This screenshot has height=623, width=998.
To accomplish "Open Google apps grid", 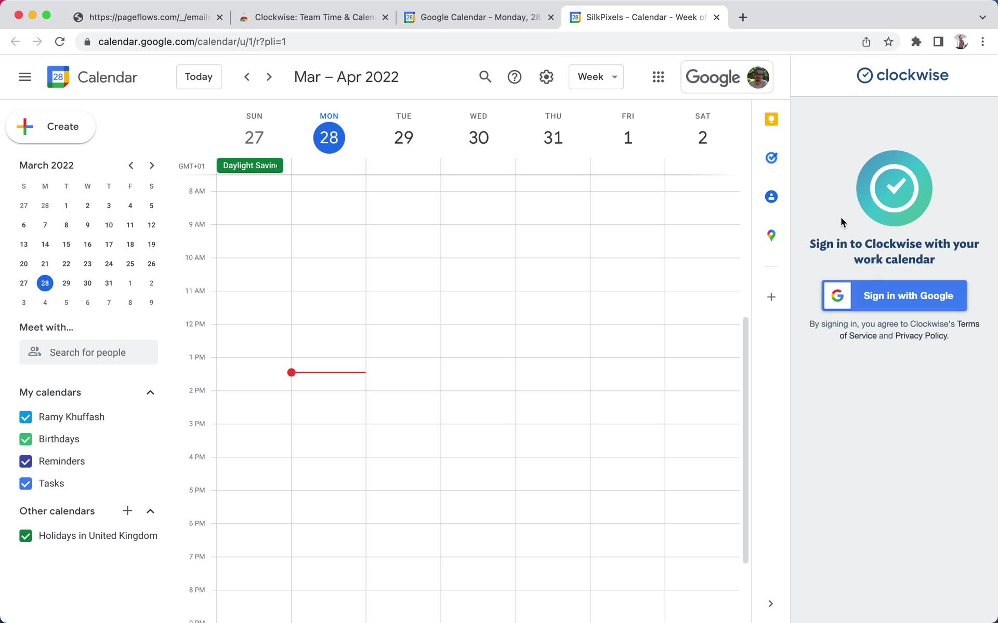I will pyautogui.click(x=658, y=77).
